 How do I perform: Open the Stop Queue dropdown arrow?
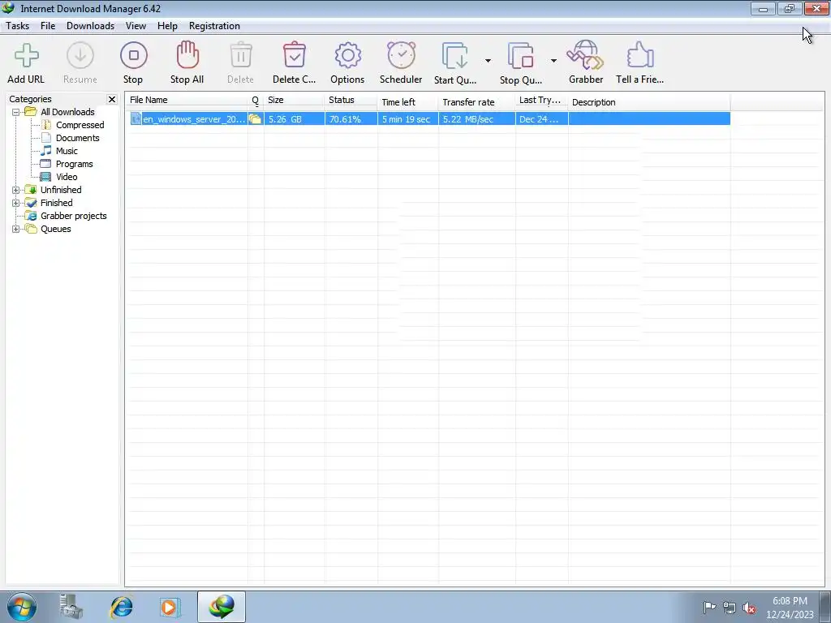[553, 61]
